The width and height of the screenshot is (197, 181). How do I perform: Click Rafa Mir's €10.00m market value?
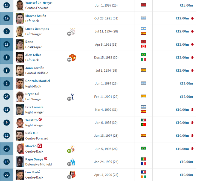(182, 136)
